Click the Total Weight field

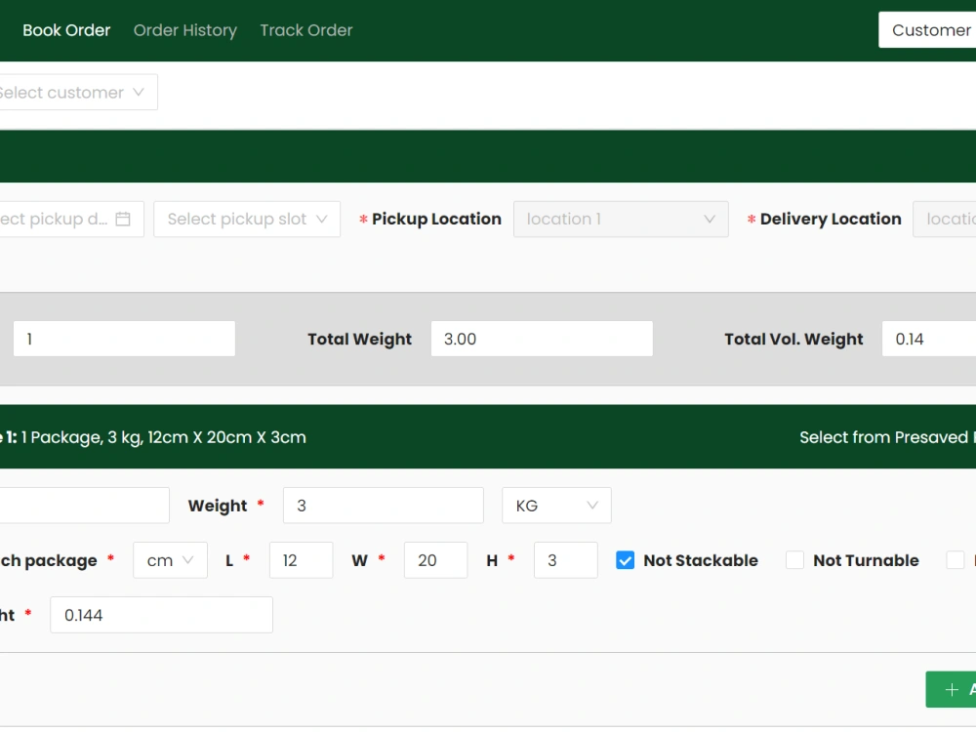(x=542, y=339)
